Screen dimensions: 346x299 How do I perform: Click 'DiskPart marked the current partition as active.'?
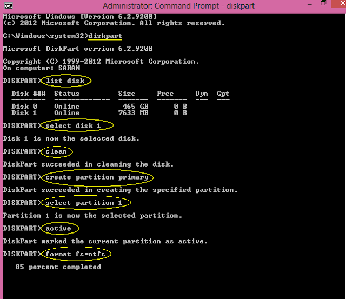(x=105, y=241)
